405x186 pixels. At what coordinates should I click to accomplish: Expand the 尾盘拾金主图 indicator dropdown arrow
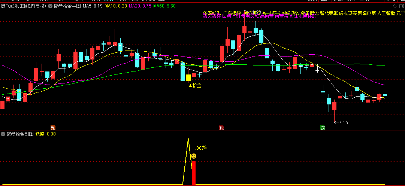coord(50,6)
